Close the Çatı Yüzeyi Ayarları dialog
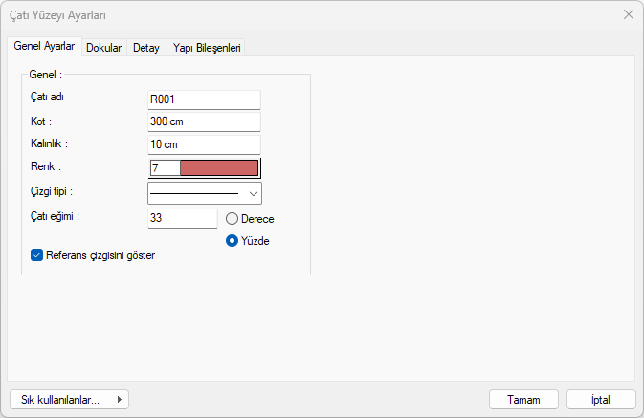The image size is (644, 418). pyautogui.click(x=628, y=14)
